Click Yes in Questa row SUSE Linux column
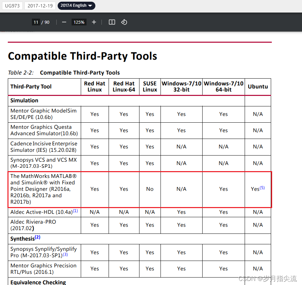The height and width of the screenshot is (285, 302). click(150, 130)
